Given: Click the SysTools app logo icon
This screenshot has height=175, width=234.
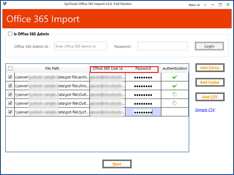Looking at the screenshot, I should [5, 3].
